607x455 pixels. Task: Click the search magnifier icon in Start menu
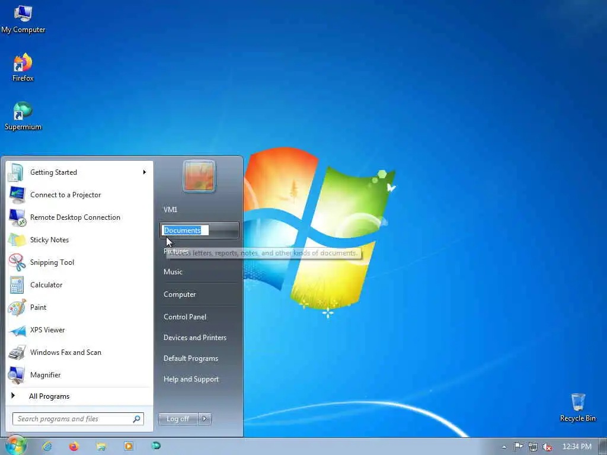point(137,419)
